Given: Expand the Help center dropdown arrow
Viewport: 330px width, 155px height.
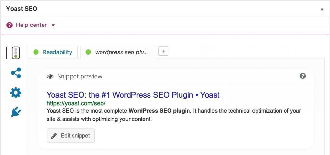Looking at the screenshot, I should pyautogui.click(x=53, y=26).
